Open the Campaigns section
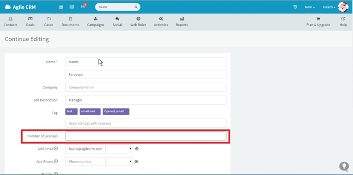This screenshot has height=175, width=353. (x=96, y=22)
